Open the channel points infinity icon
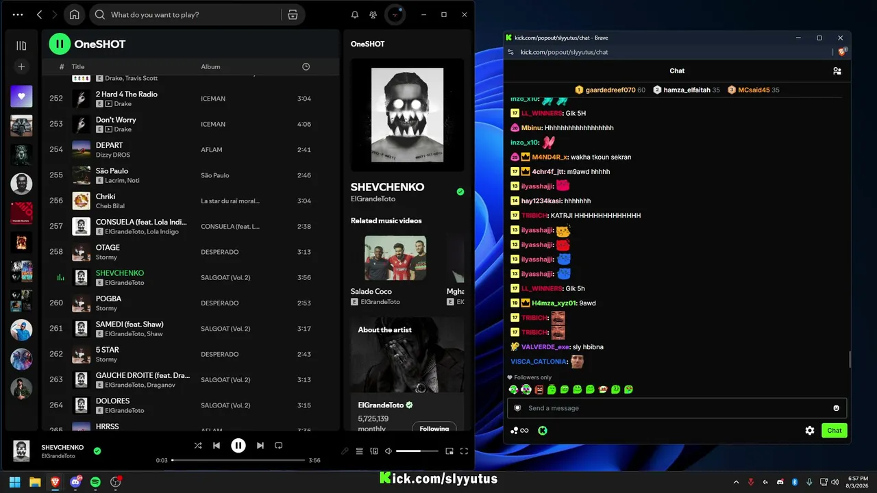 (x=520, y=431)
